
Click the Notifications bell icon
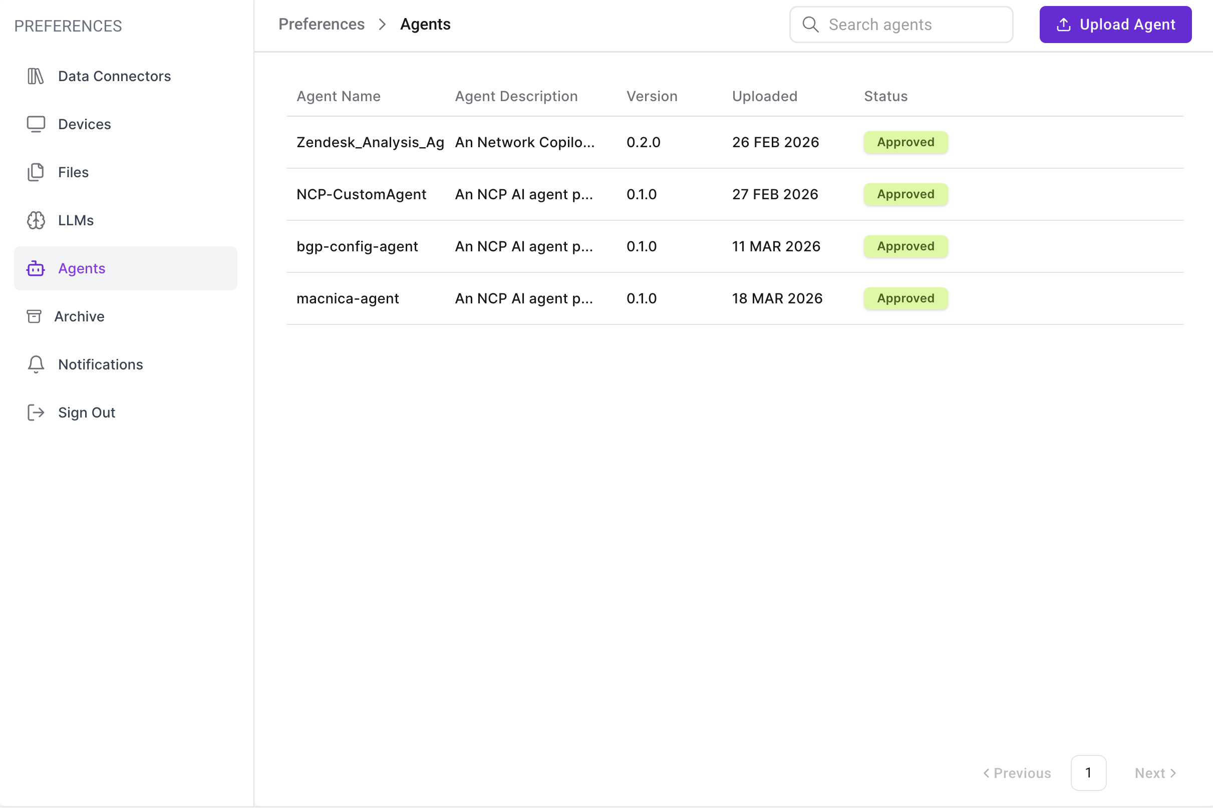click(x=36, y=364)
